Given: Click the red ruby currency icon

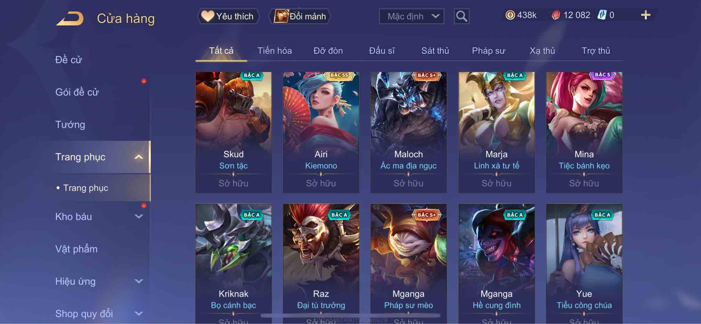Looking at the screenshot, I should [556, 15].
